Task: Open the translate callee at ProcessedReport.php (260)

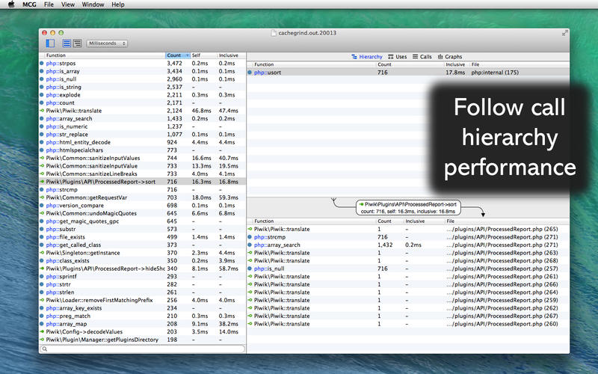Action: click(408, 324)
